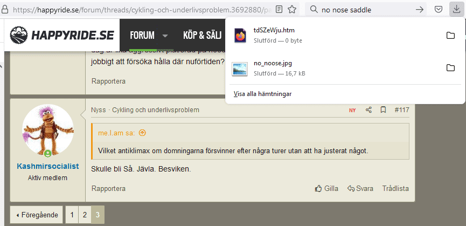466x226 pixels.
Task: Bookmark this page with the star icon
Action: [292, 9]
